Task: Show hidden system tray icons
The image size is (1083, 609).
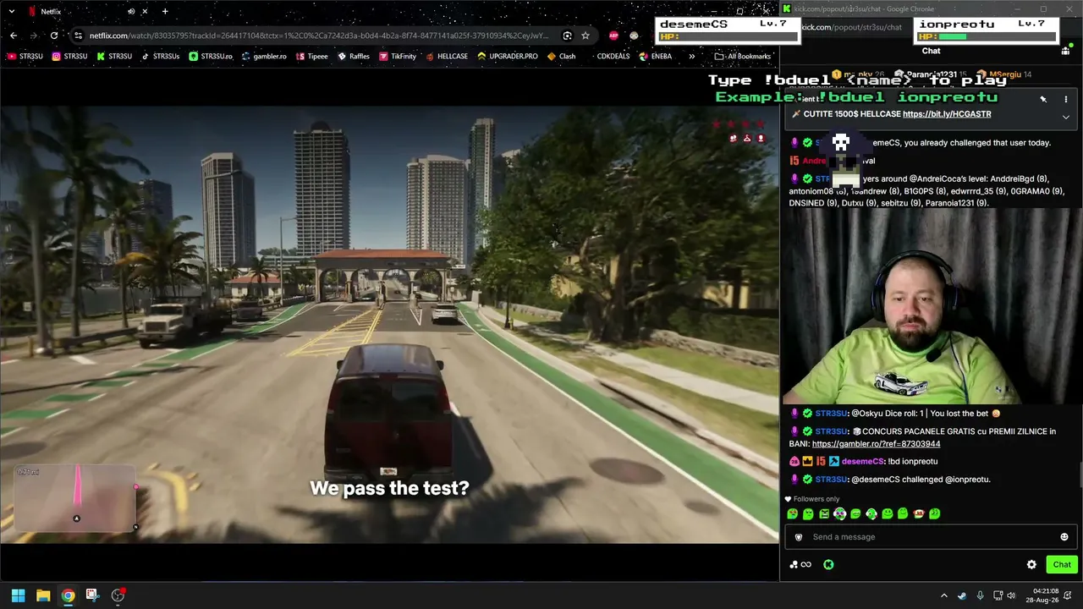Action: click(x=944, y=595)
